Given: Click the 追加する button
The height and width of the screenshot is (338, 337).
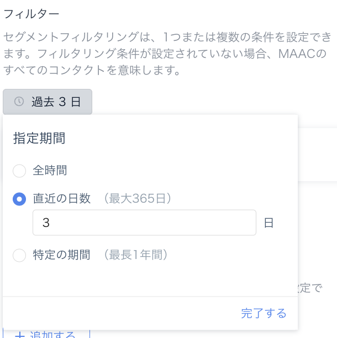Looking at the screenshot, I should tap(46, 334).
